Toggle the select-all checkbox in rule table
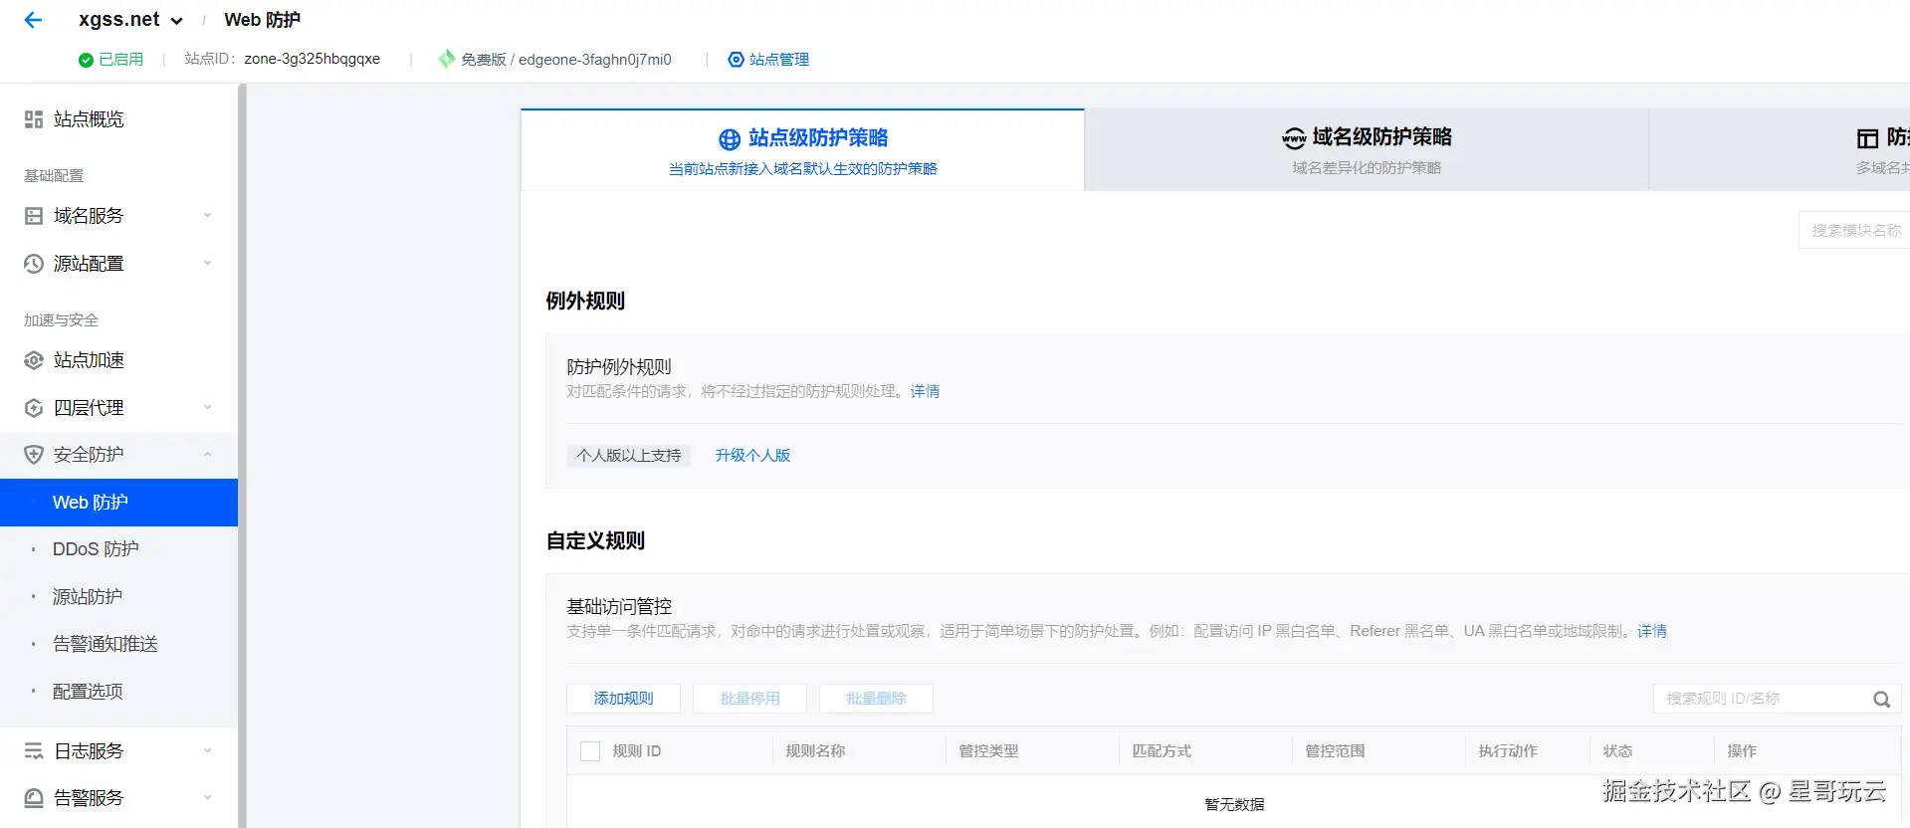 pyautogui.click(x=590, y=751)
